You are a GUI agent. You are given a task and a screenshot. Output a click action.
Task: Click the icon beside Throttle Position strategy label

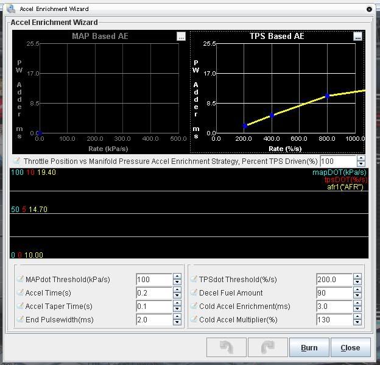[16, 160]
